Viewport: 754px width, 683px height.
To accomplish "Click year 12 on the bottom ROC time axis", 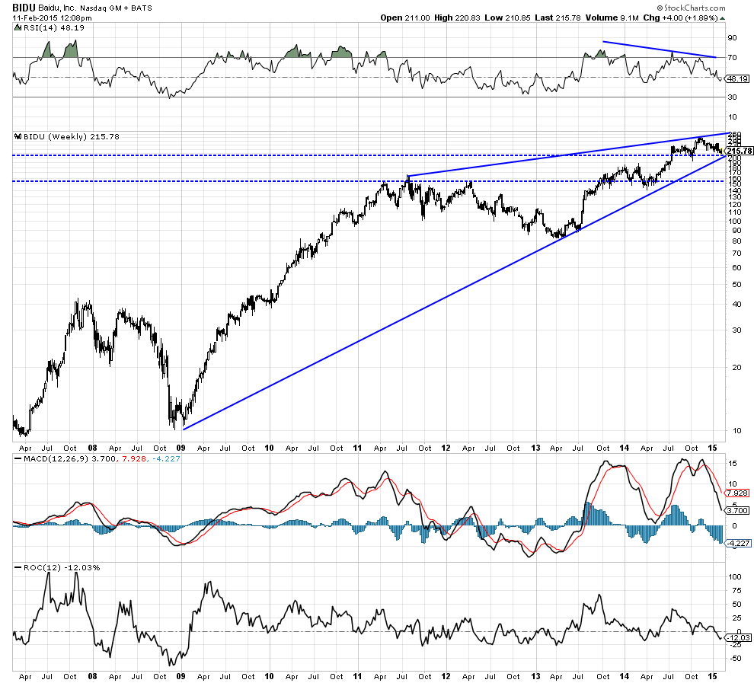I will (446, 676).
